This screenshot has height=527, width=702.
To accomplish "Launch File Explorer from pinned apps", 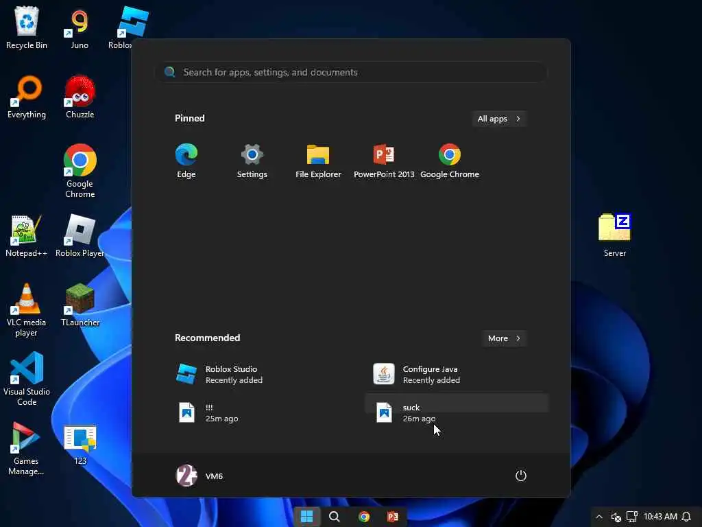I will click(x=318, y=161).
